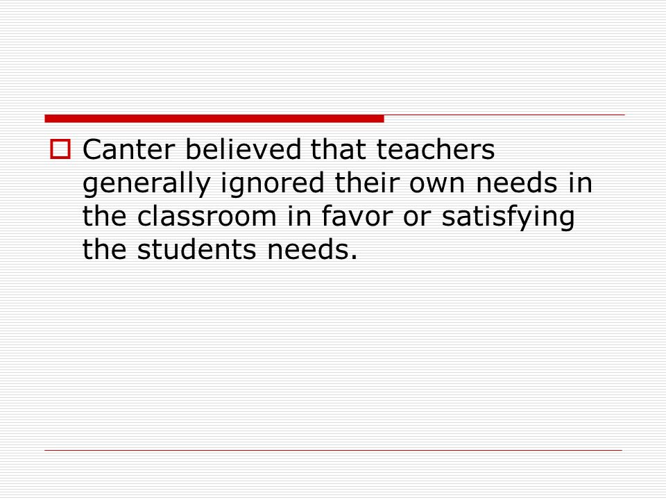Click the word "their"
Screen dimensions: 666x500
coord(367,183)
